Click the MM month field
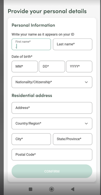The width and height of the screenshot is (101, 195). (x=25, y=66)
